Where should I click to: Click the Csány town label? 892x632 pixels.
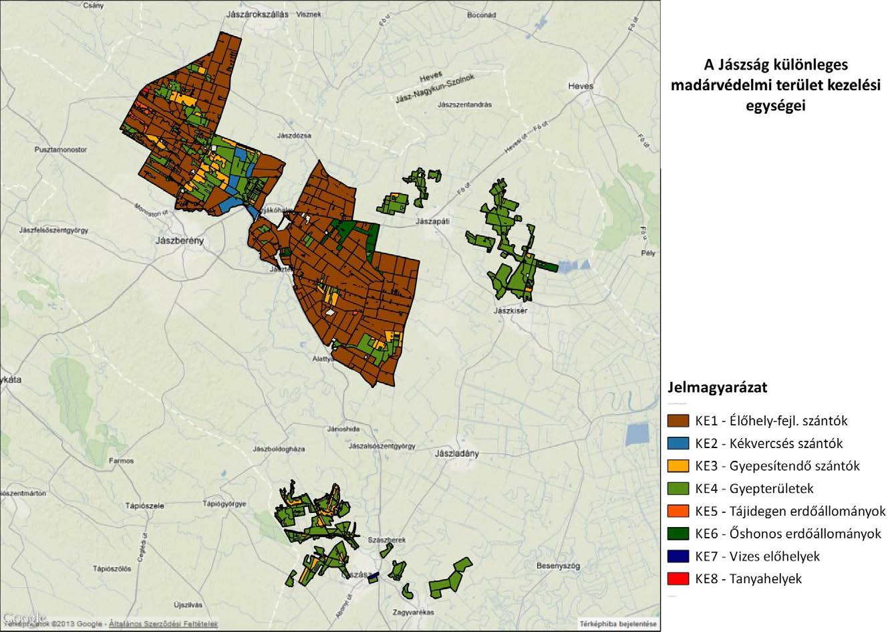[92, 5]
